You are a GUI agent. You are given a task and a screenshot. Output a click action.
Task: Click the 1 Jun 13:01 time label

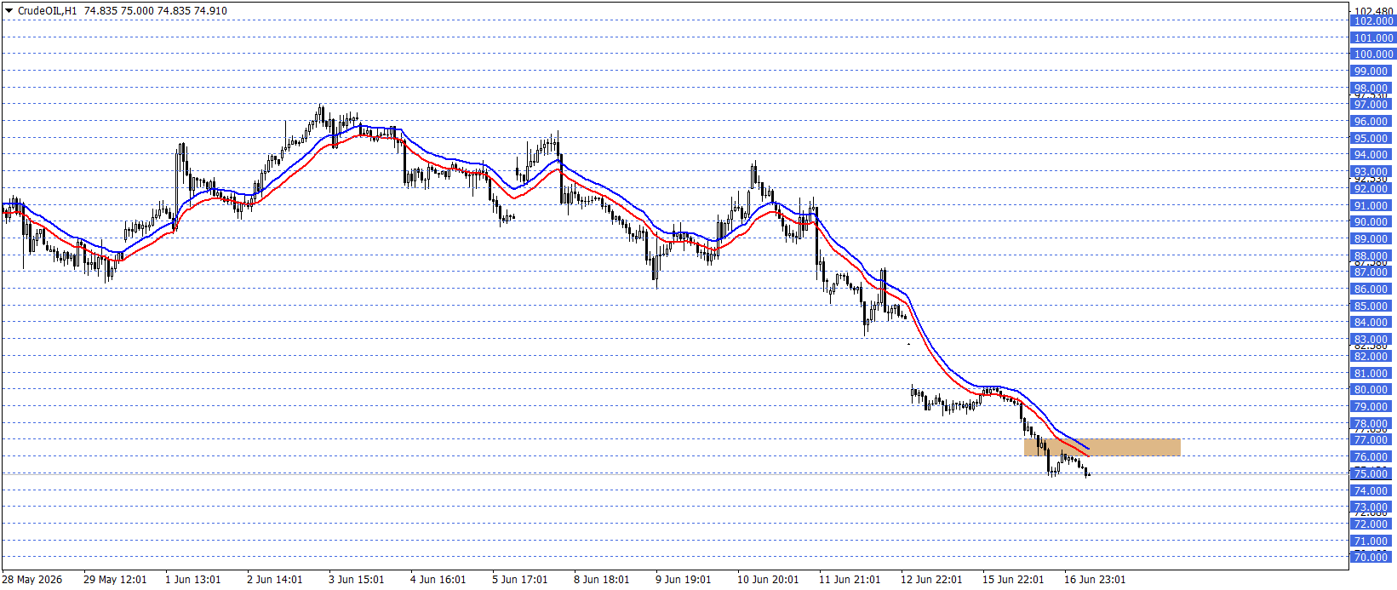point(192,580)
